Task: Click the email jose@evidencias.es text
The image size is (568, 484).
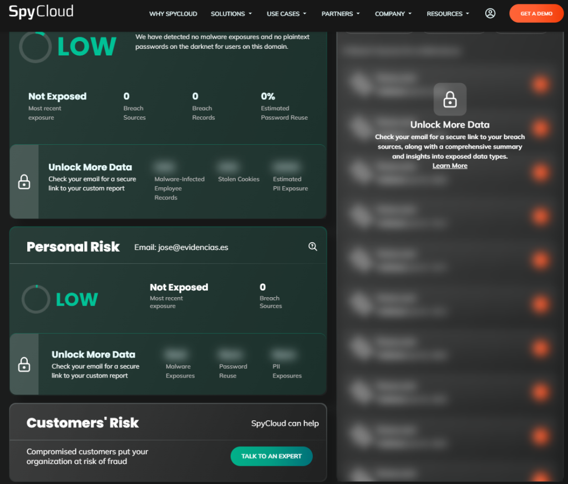Action: 193,247
